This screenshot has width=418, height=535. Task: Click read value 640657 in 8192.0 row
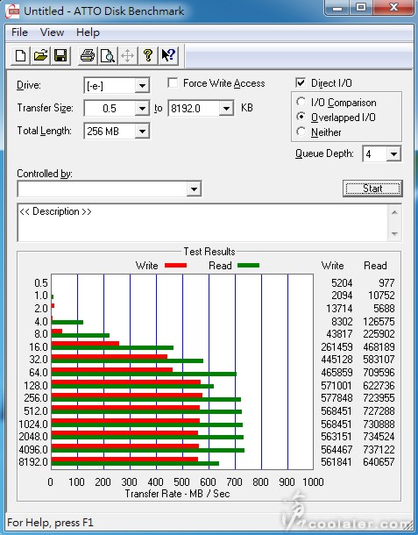pyautogui.click(x=379, y=462)
